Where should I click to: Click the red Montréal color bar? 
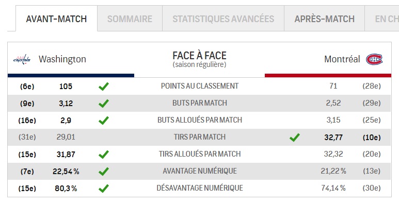click(328, 75)
